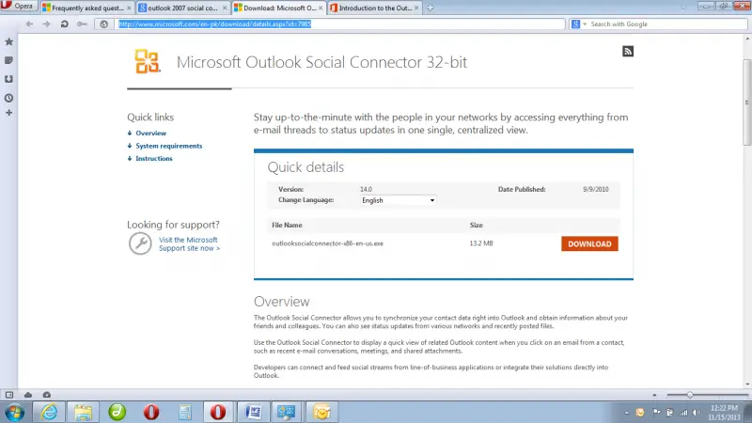Focus the URL address field
Viewport: 752px width, 423px height.
coord(340,24)
